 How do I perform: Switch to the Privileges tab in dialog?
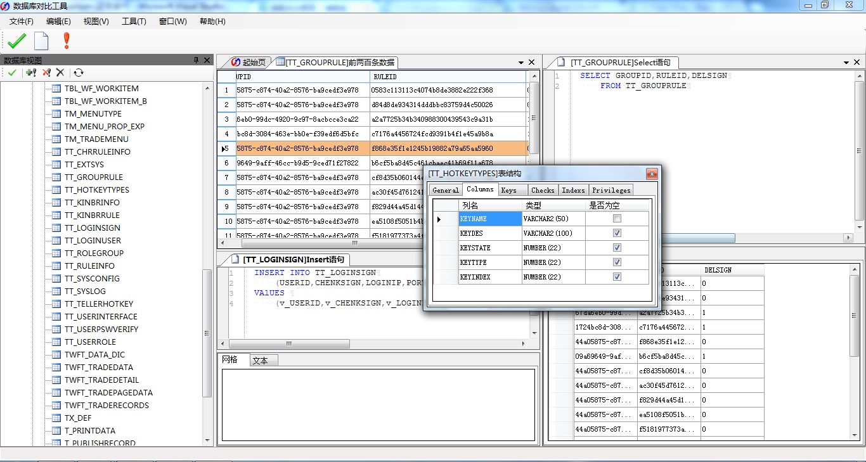pyautogui.click(x=611, y=190)
